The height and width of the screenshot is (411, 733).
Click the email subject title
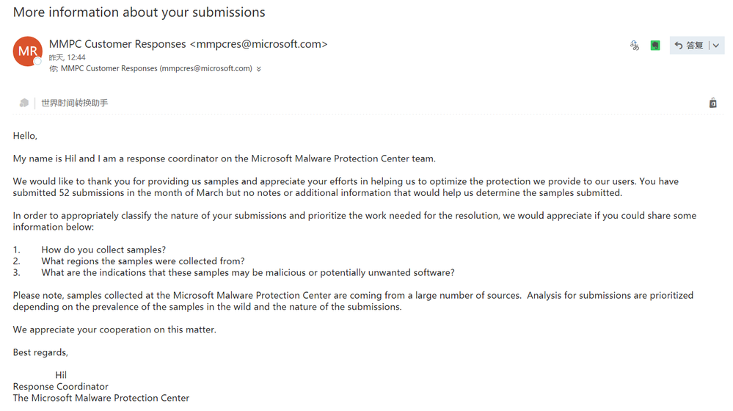click(139, 12)
